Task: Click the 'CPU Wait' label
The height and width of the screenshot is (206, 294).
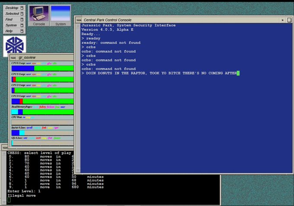Action: [17, 117]
